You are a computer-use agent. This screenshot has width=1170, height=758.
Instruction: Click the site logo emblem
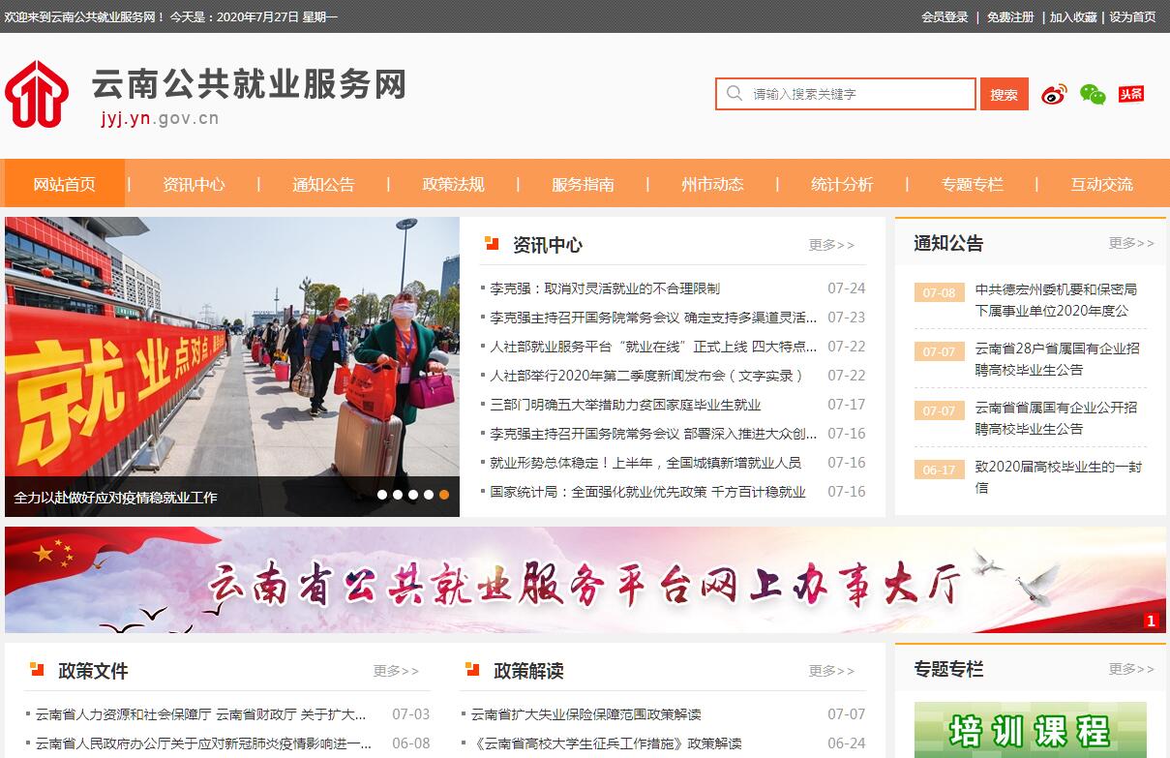37,94
